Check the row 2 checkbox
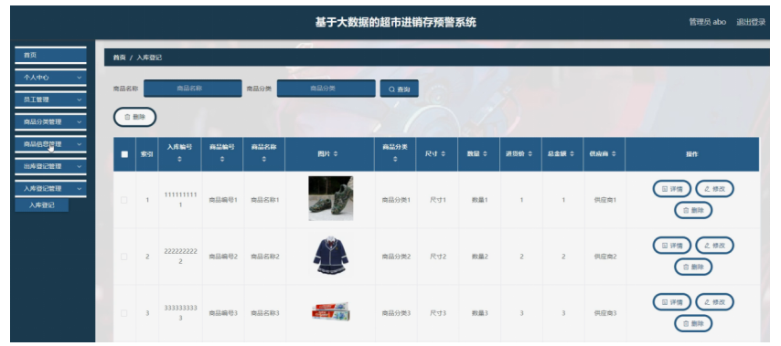781x346 pixels. click(x=124, y=257)
